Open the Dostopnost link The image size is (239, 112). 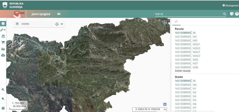point(230,5)
